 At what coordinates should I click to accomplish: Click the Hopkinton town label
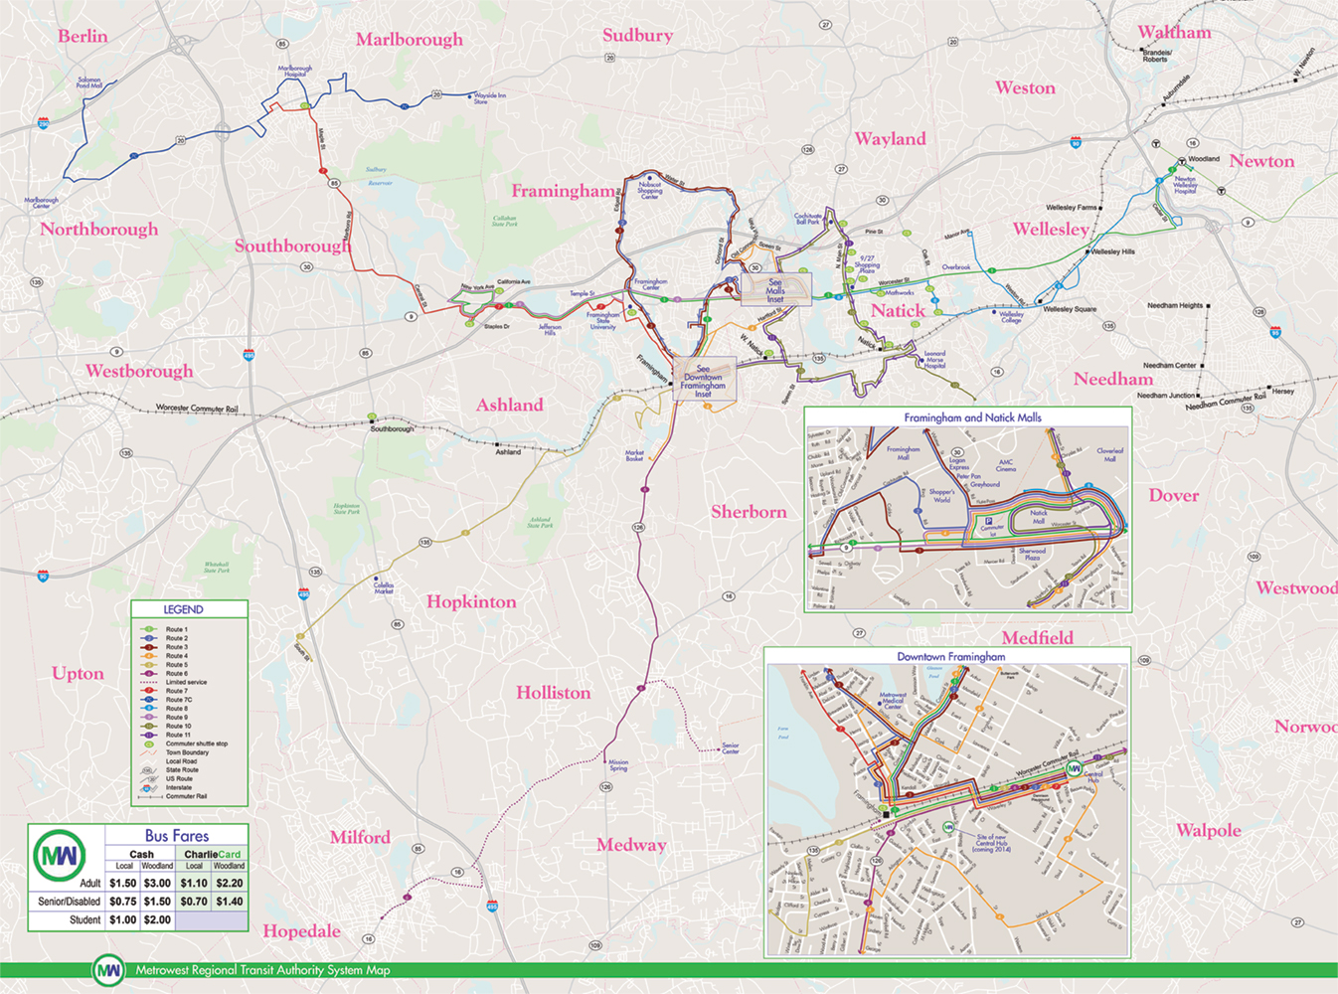point(472,602)
